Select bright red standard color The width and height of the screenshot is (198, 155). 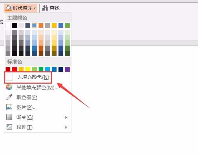pos(15,69)
